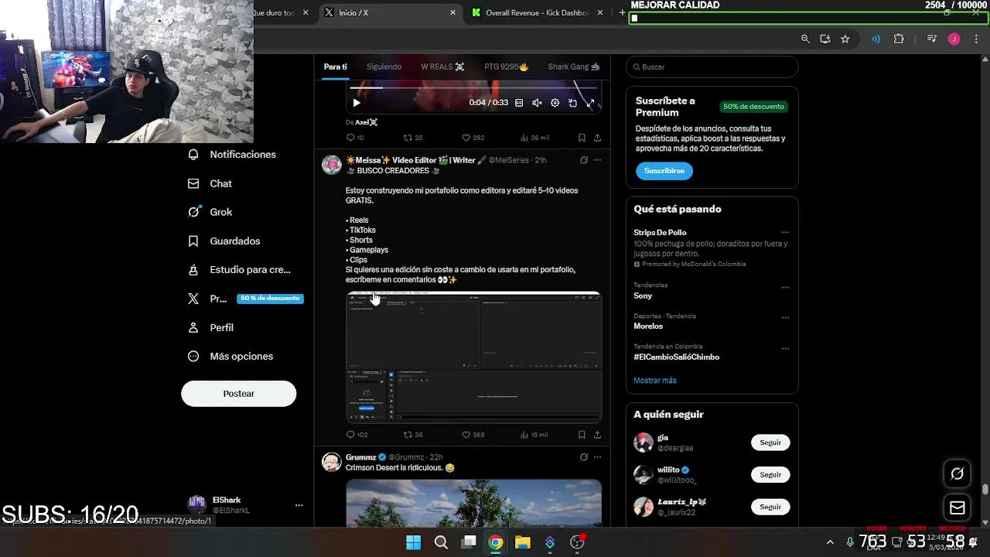This screenshot has height=557, width=990.
Task: Open the video editor screenshot in Meissa's post
Action: coord(473,357)
